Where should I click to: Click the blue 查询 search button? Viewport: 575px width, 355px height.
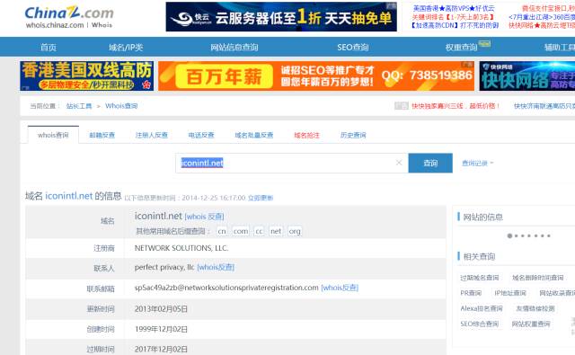click(x=430, y=163)
